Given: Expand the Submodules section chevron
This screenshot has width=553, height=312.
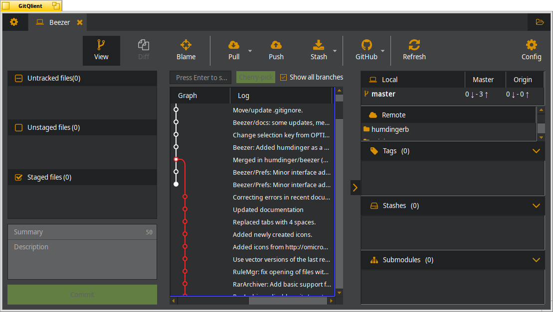Looking at the screenshot, I should [536, 260].
